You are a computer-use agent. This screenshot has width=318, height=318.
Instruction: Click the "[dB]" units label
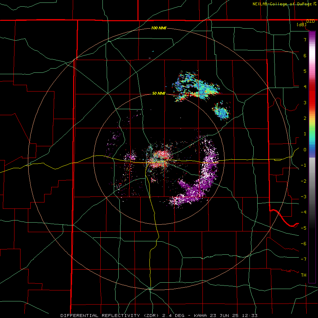[302, 25]
